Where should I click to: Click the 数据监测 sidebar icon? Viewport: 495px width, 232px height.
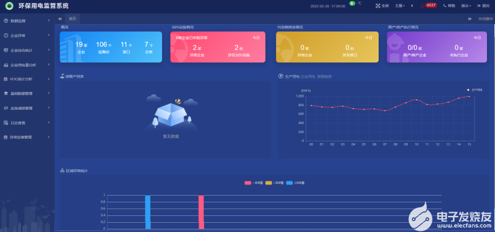6,21
